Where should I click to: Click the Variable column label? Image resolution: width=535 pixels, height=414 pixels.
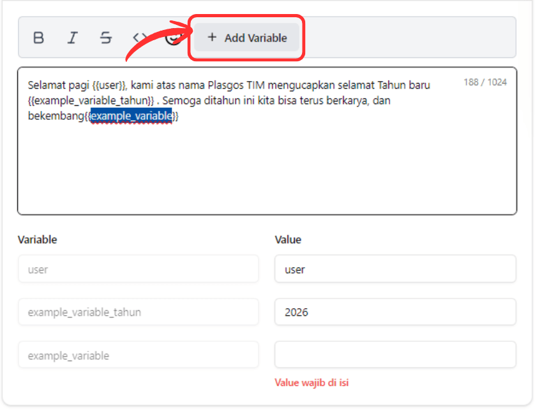click(37, 240)
